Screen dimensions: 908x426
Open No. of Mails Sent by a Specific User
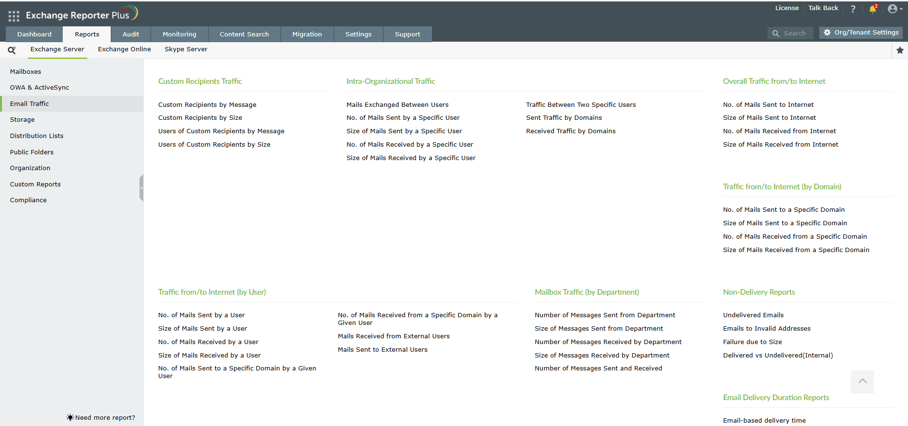pyautogui.click(x=403, y=118)
